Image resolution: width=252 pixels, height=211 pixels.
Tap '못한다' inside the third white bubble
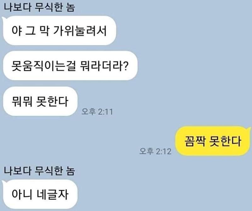52,101
